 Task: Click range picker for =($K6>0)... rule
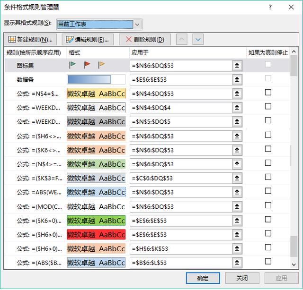coord(237,221)
